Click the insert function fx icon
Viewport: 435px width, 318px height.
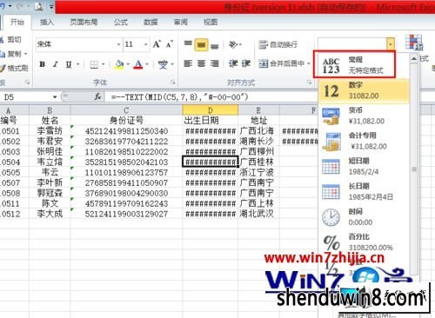[97, 96]
